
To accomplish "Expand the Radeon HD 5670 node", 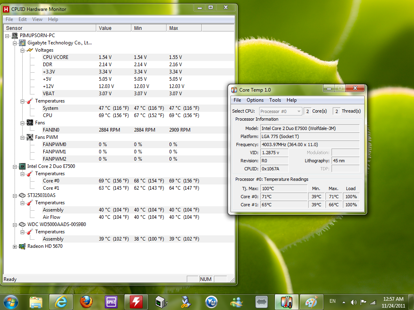I will [x=15, y=246].
